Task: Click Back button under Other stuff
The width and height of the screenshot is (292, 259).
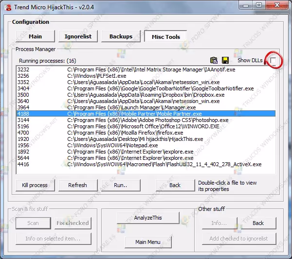Action: 258,223
